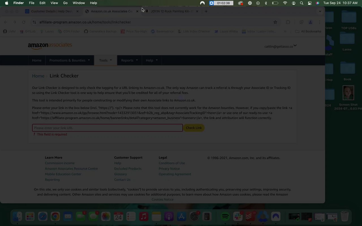Open Calculator from the Dock
The height and width of the screenshot is (226, 362).
click(x=207, y=217)
